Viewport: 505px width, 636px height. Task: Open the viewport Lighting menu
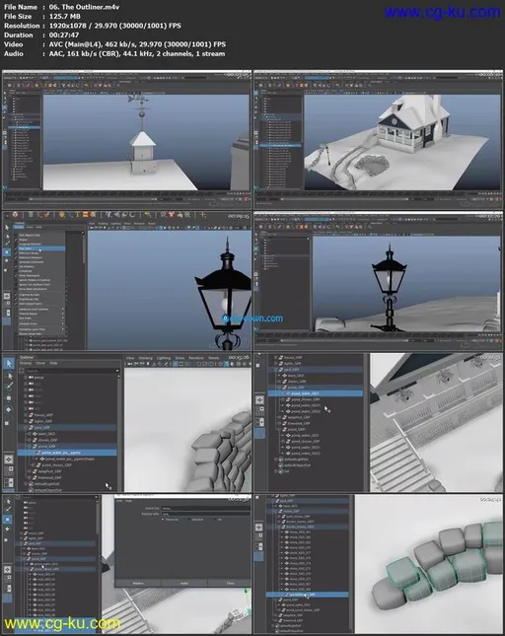(164, 358)
